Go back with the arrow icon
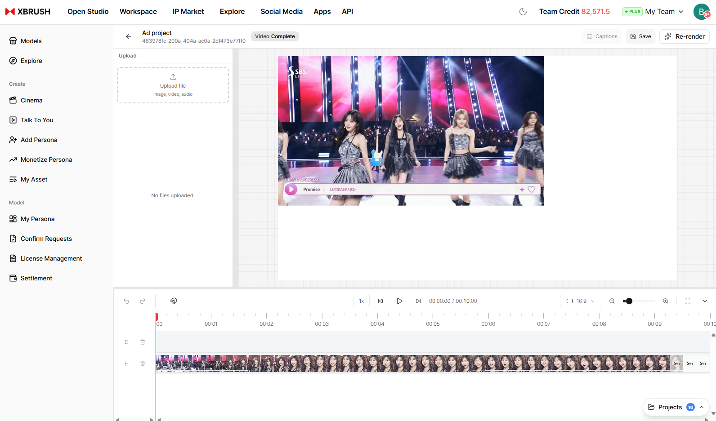The image size is (716, 421). (129, 36)
